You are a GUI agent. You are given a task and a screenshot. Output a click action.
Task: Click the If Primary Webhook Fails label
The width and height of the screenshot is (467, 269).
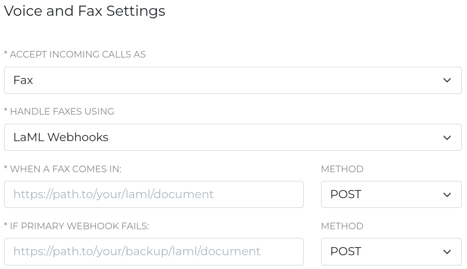[x=77, y=226]
